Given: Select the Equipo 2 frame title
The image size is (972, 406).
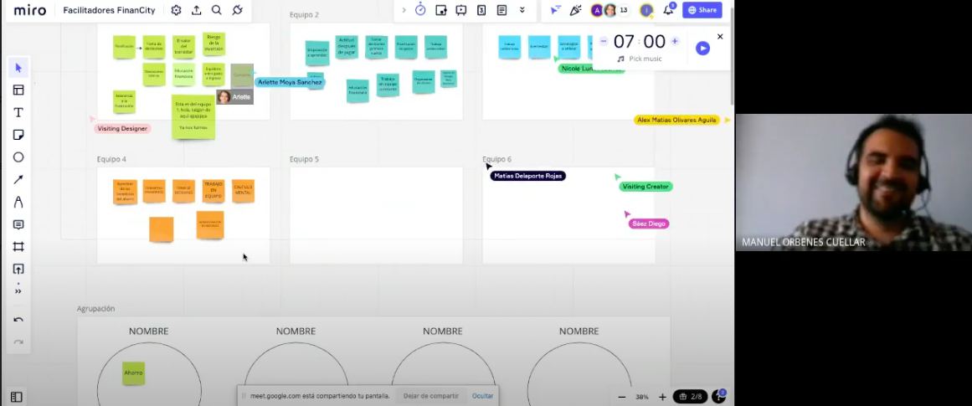Looking at the screenshot, I should [304, 15].
